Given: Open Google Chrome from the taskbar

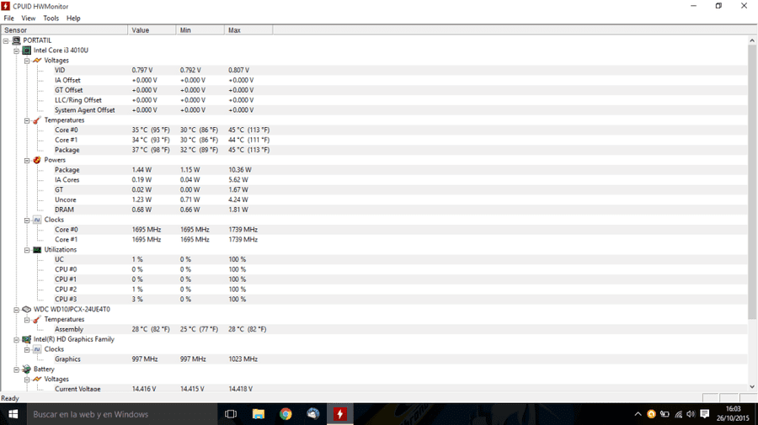Looking at the screenshot, I should tap(286, 414).
